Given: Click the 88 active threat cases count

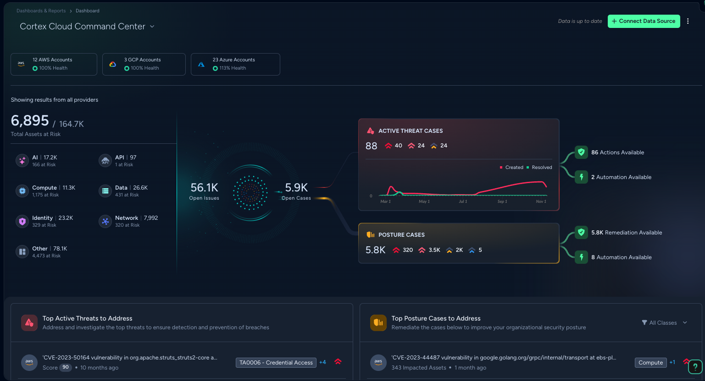Looking at the screenshot, I should pos(371,146).
